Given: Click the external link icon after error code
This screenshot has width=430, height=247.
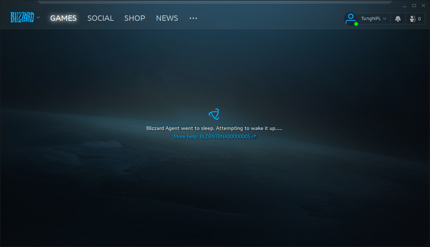Looking at the screenshot, I should point(254,136).
